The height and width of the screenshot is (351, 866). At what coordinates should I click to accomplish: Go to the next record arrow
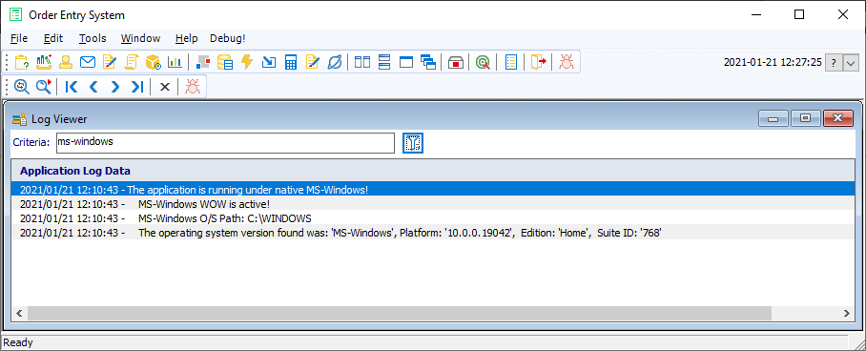click(x=114, y=86)
